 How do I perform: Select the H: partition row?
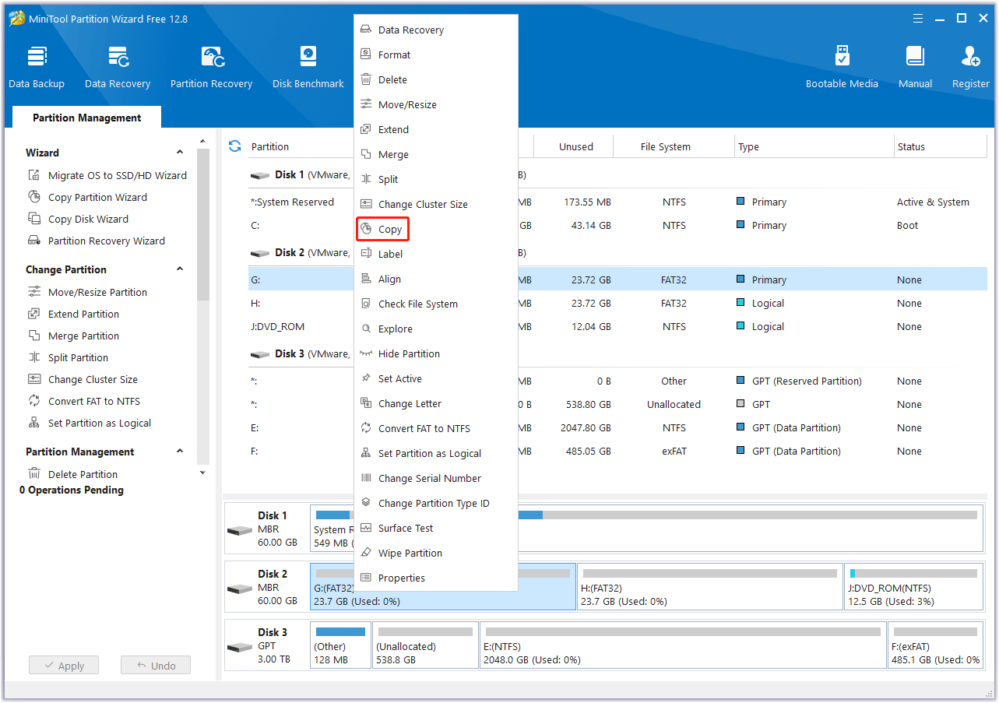(x=617, y=303)
